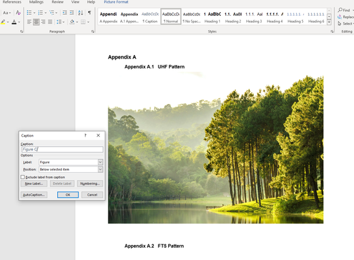Click the New Label button

(x=34, y=184)
